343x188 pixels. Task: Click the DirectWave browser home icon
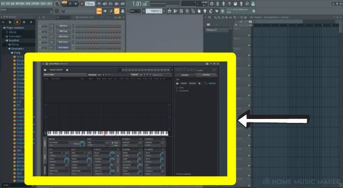(177, 84)
